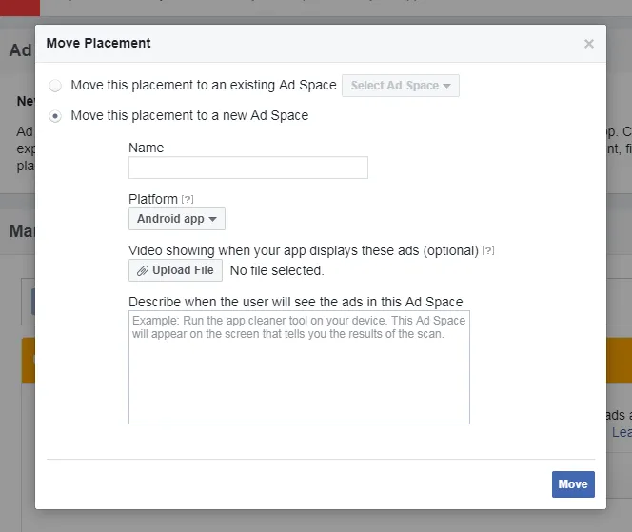The image size is (632, 532).
Task: Click the "Name" field label
Action: point(146,148)
